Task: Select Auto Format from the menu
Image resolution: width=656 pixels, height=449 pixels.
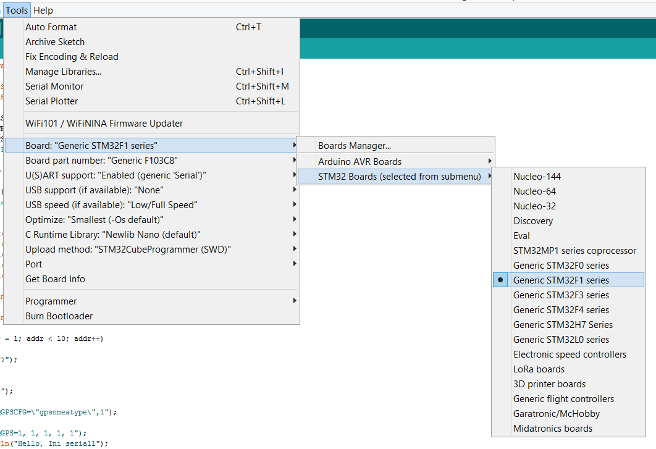Action: [x=51, y=27]
